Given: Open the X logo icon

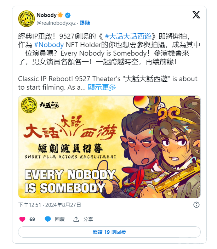Looking at the screenshot, I should point(196,15).
